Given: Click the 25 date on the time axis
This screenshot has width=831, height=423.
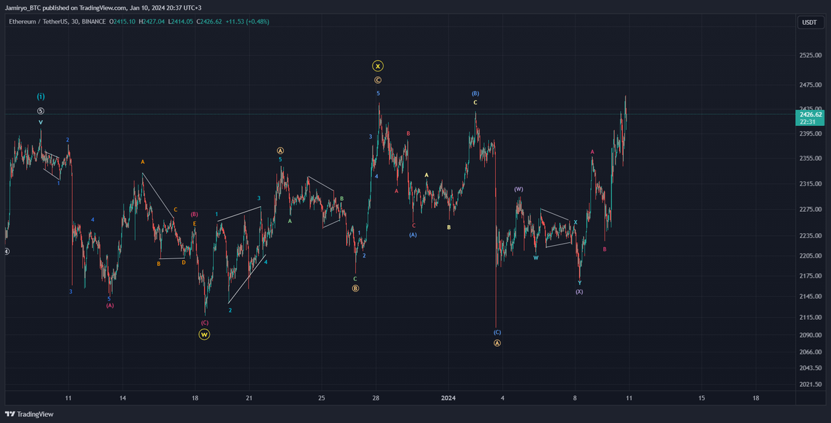Looking at the screenshot, I should [x=321, y=398].
